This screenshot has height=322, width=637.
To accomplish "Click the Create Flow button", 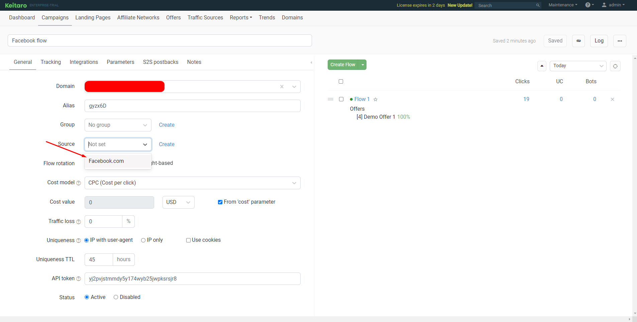I will coord(343,65).
